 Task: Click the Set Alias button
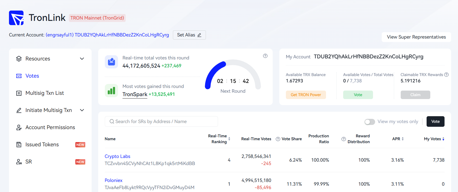[x=189, y=35]
